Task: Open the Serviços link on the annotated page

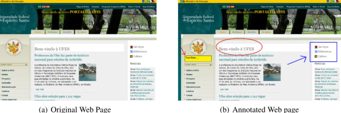Action: pos(323,46)
